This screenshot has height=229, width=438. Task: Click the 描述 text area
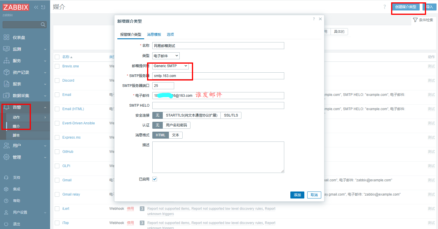tap(218, 157)
